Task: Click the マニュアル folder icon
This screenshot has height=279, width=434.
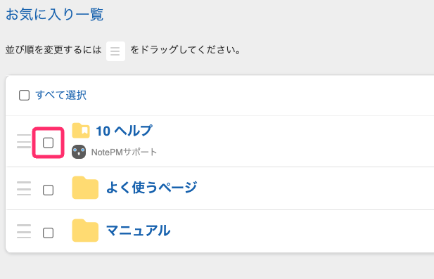Action: tap(85, 231)
